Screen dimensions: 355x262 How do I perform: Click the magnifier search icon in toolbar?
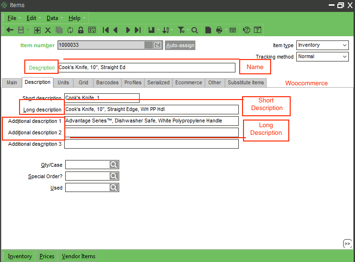click(194, 30)
